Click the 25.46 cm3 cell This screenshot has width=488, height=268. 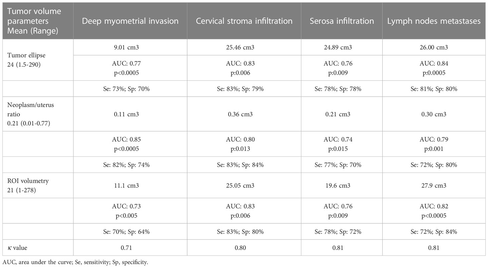244,47
